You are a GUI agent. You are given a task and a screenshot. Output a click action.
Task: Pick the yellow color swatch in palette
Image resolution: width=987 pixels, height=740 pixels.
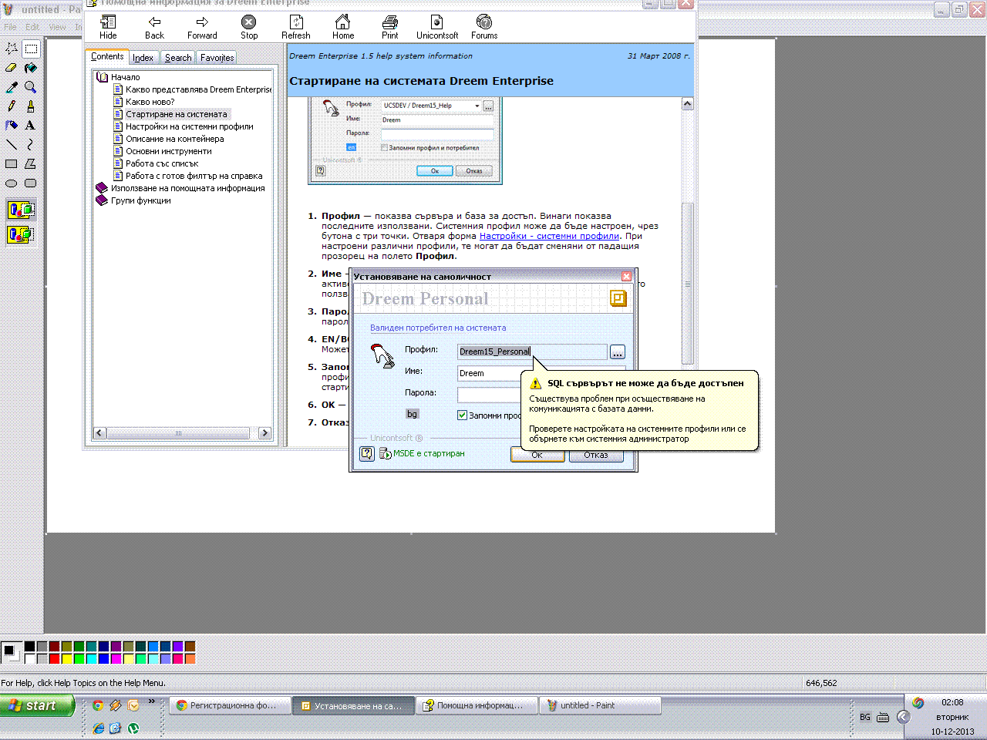pos(67,658)
